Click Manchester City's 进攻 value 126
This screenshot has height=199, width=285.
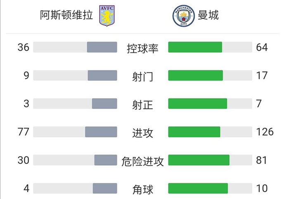pyautogui.click(x=265, y=132)
